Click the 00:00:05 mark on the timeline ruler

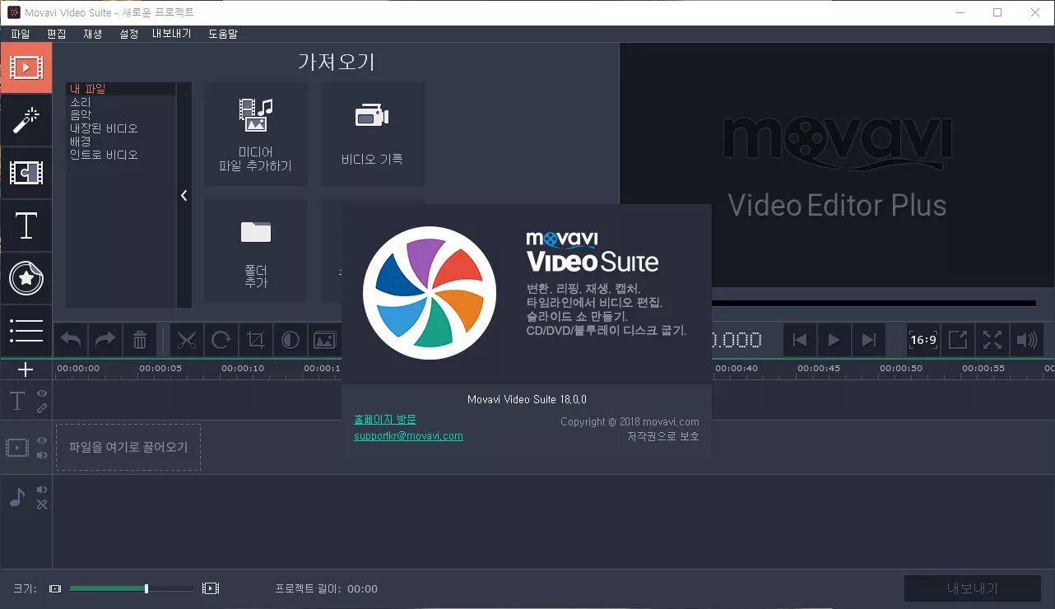(160, 369)
